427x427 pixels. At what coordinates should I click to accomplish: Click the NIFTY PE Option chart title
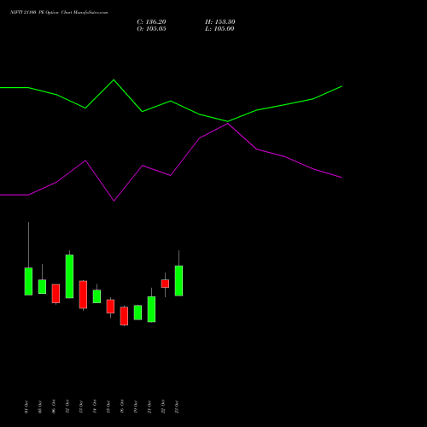pyautogui.click(x=59, y=13)
